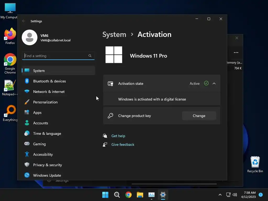Switch to Task Manager on the taskbar
Image resolution: width=268 pixels, height=201 pixels.
pos(152,195)
